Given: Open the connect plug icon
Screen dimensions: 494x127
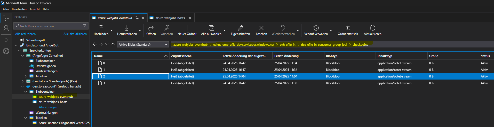Looking at the screenshot, I should [6, 40].
